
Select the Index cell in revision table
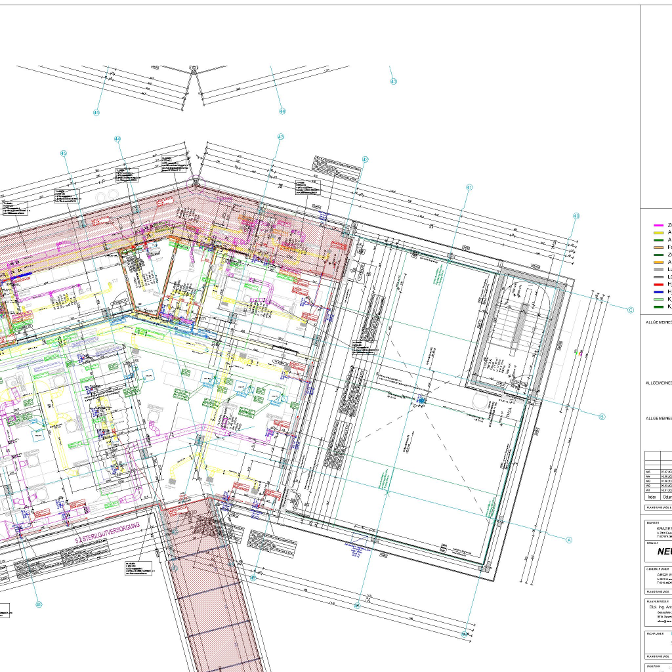pyautogui.click(x=651, y=497)
